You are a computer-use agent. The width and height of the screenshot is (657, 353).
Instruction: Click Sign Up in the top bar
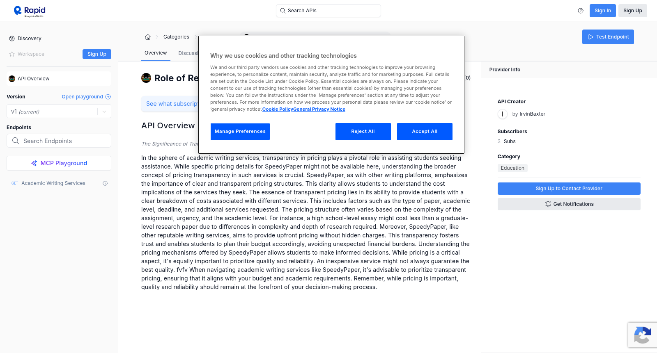click(633, 11)
